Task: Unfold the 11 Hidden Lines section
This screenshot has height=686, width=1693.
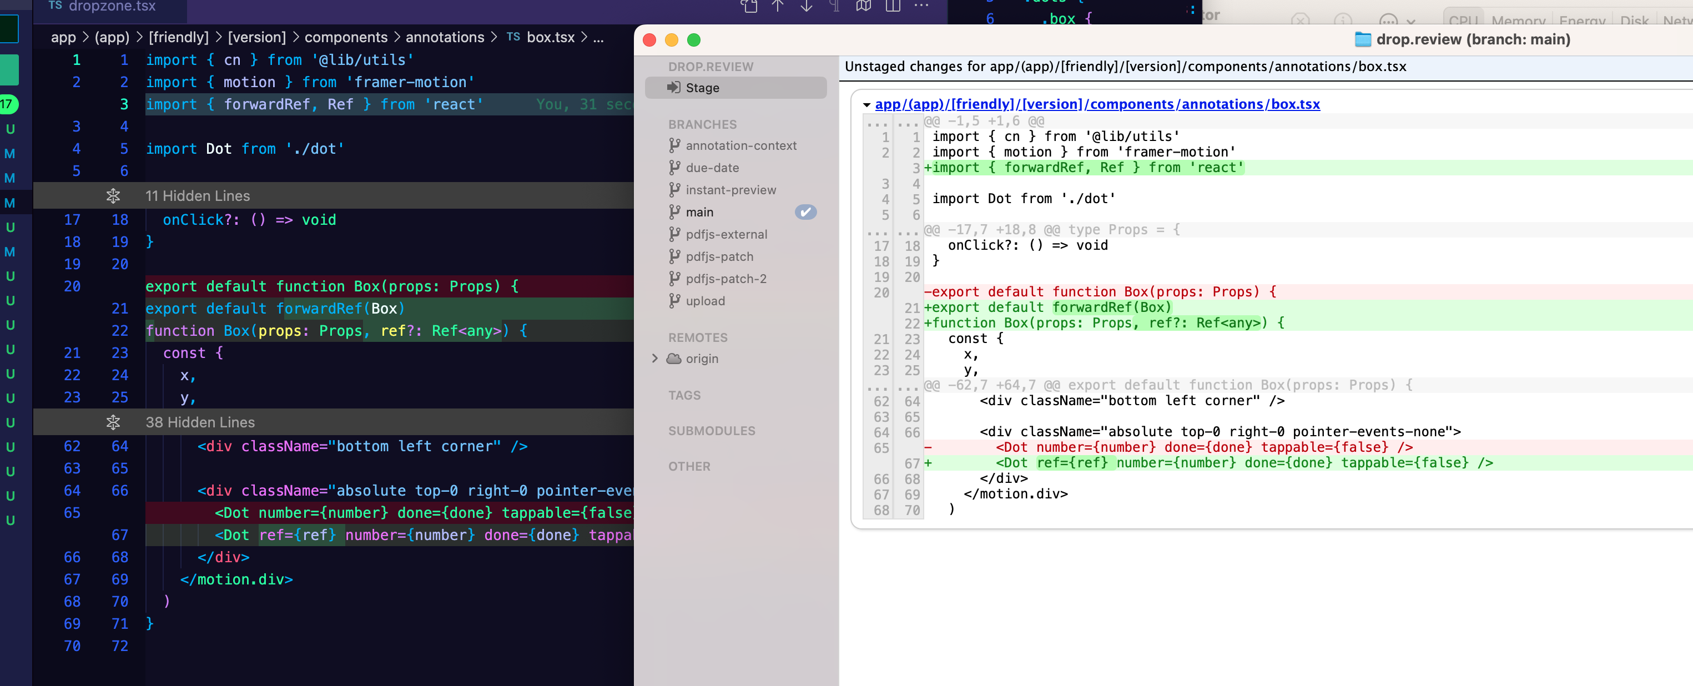Action: 113,195
